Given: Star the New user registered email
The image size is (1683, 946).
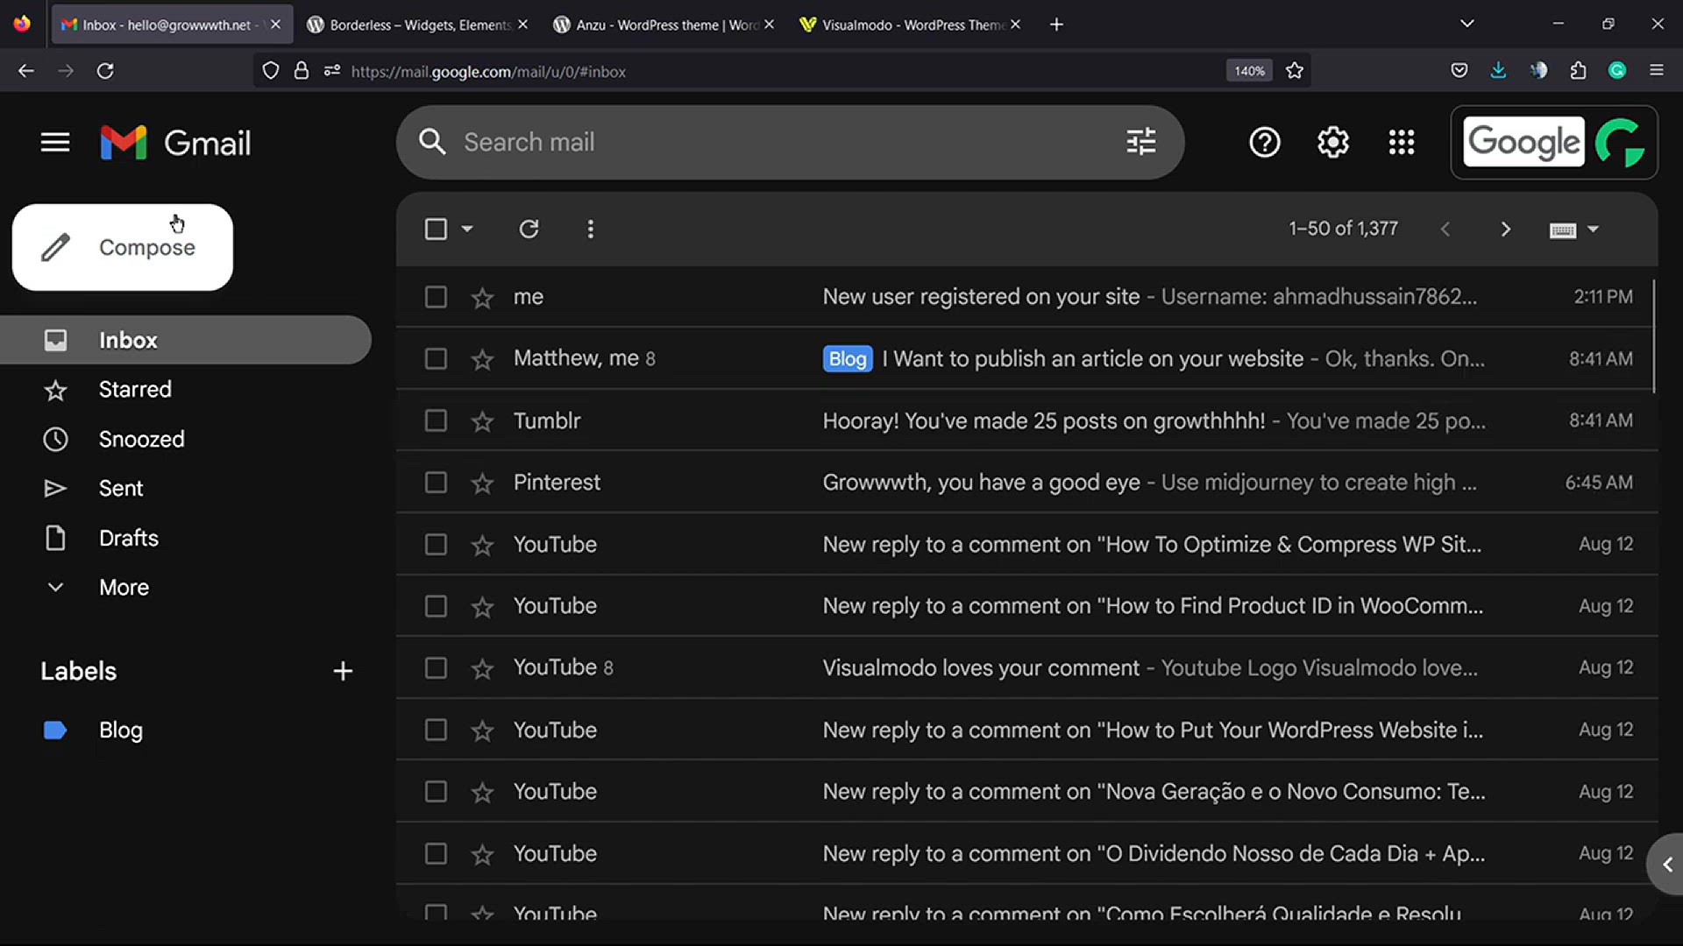Looking at the screenshot, I should pos(482,298).
